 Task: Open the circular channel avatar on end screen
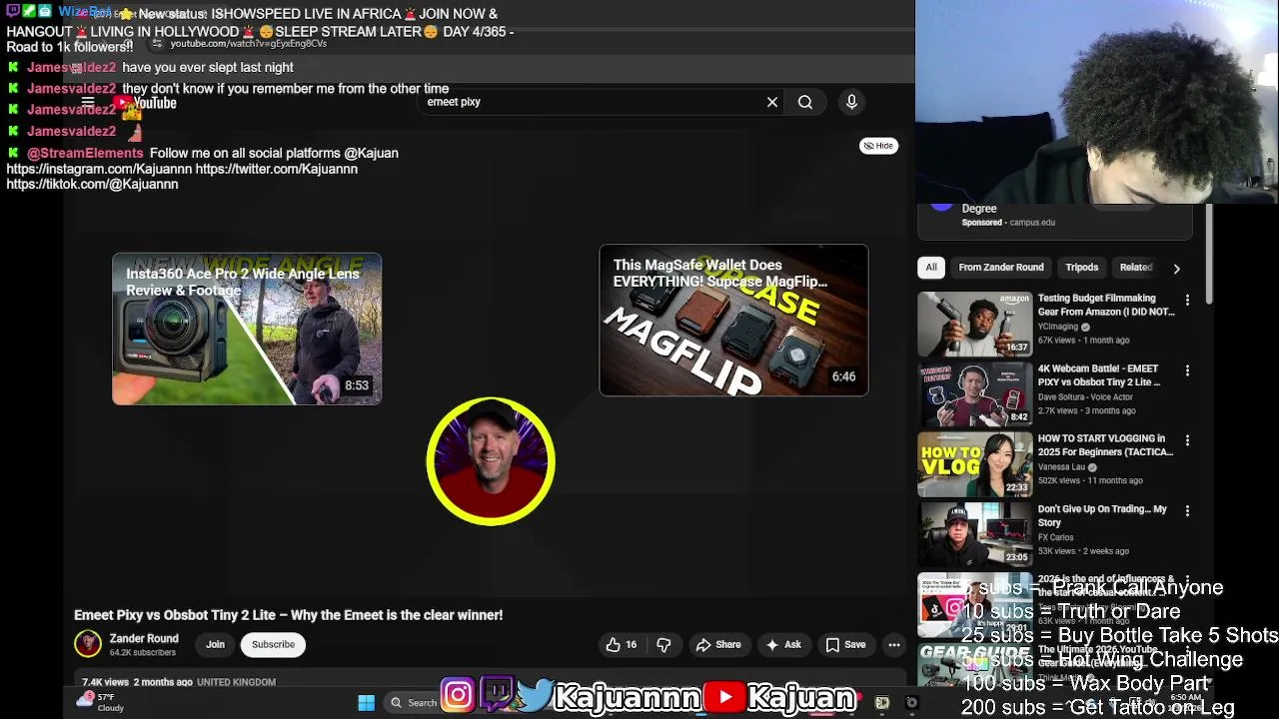click(491, 461)
